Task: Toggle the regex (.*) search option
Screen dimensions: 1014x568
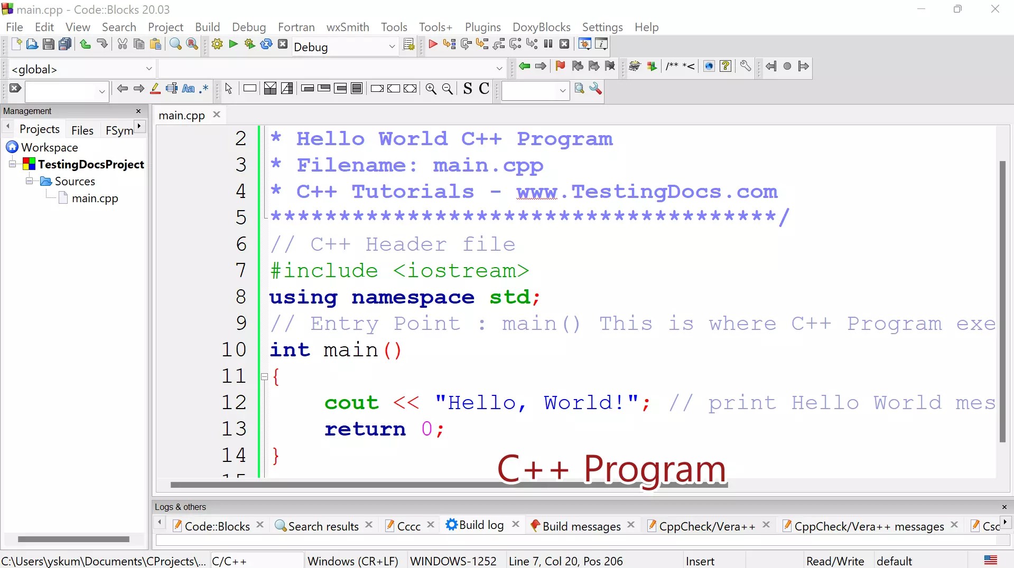Action: click(204, 89)
